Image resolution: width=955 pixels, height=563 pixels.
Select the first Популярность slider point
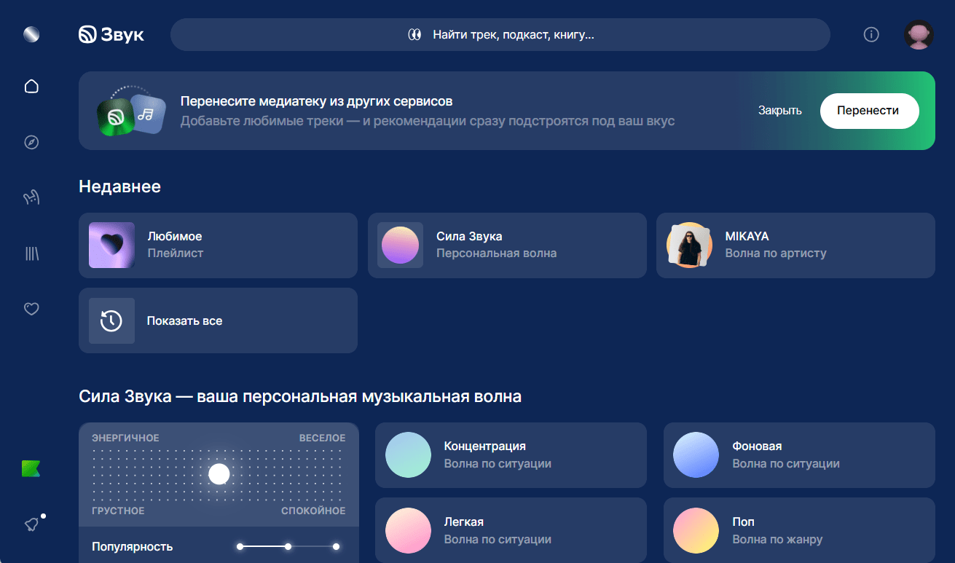click(240, 546)
